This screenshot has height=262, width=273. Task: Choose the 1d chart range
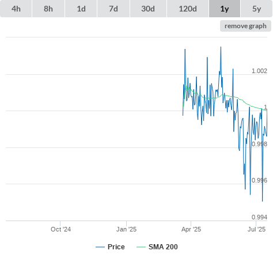pyautogui.click(x=81, y=9)
